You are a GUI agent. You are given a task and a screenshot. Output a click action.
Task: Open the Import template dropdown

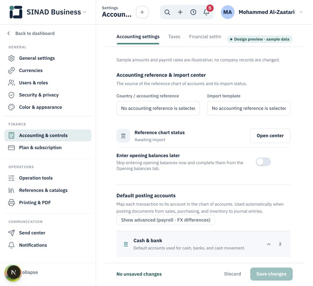[x=249, y=108]
